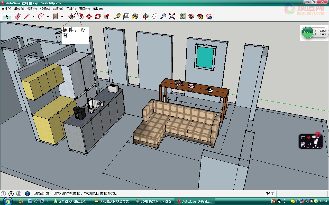
Task: Click the Sogou S tray icon
Action: pyautogui.click(x=273, y=201)
